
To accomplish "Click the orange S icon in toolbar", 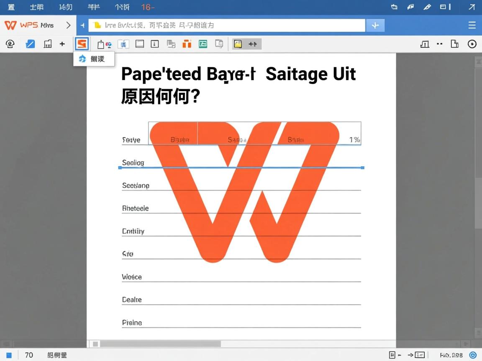I will coord(82,44).
